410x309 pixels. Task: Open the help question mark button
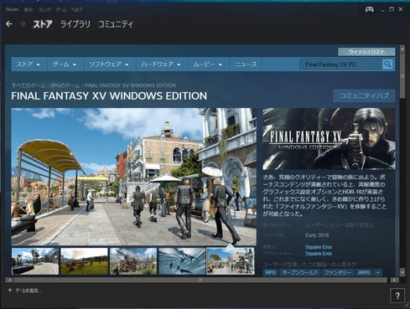tap(397, 296)
